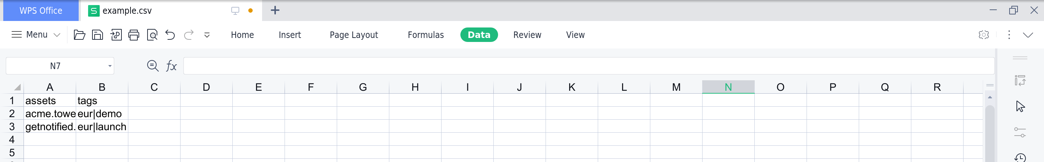Click the formula bar input field
This screenshot has height=162, width=1044.
click(588, 66)
